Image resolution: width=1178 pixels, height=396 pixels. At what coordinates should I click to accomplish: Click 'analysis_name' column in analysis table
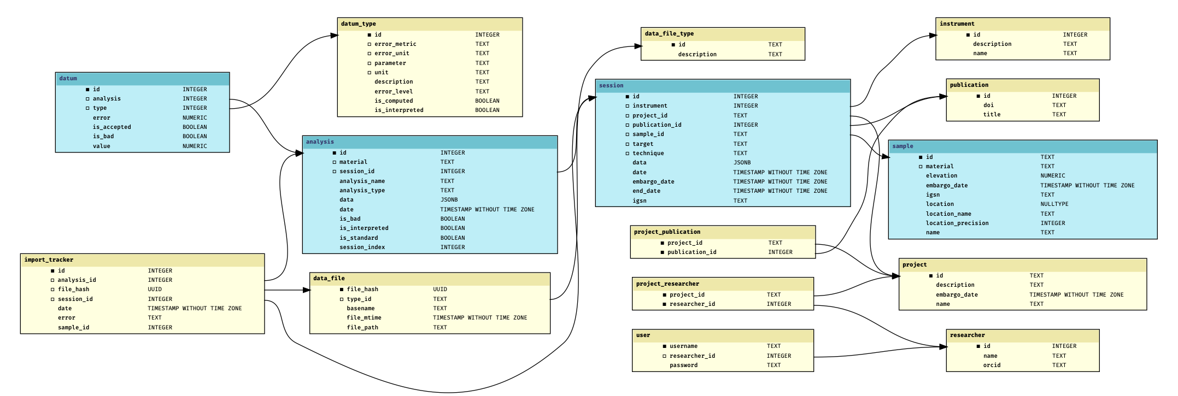pos(362,181)
